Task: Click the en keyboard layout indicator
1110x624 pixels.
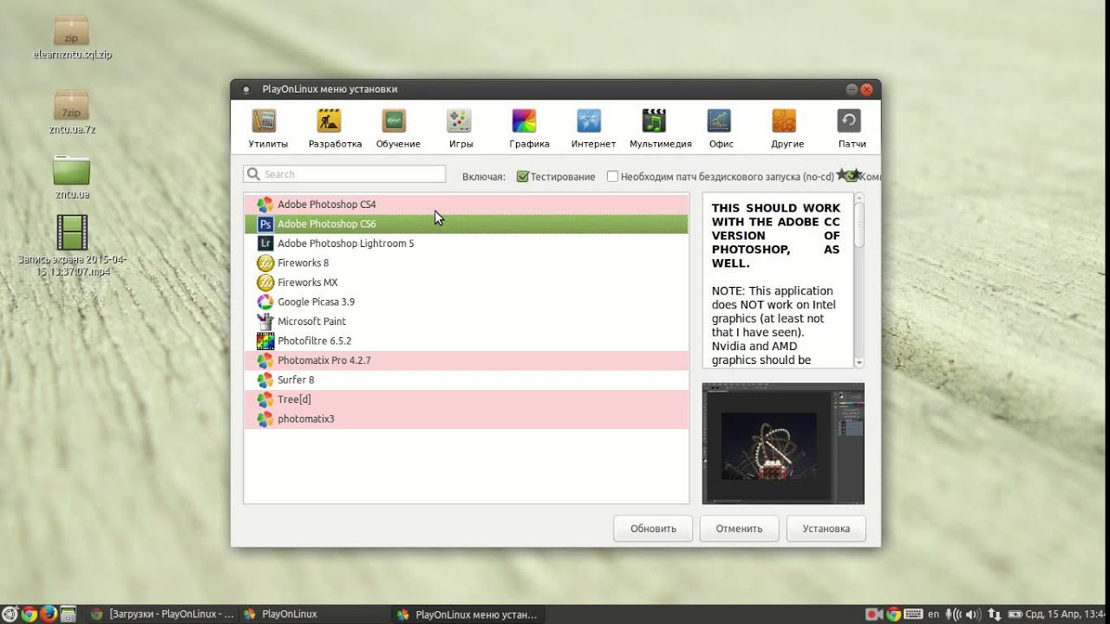Action: point(933,614)
